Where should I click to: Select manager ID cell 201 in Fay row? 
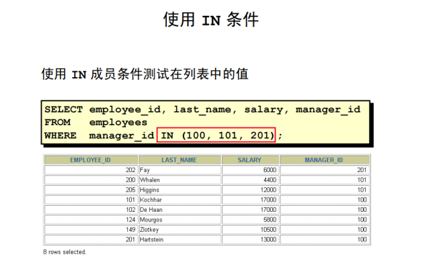[324, 170]
